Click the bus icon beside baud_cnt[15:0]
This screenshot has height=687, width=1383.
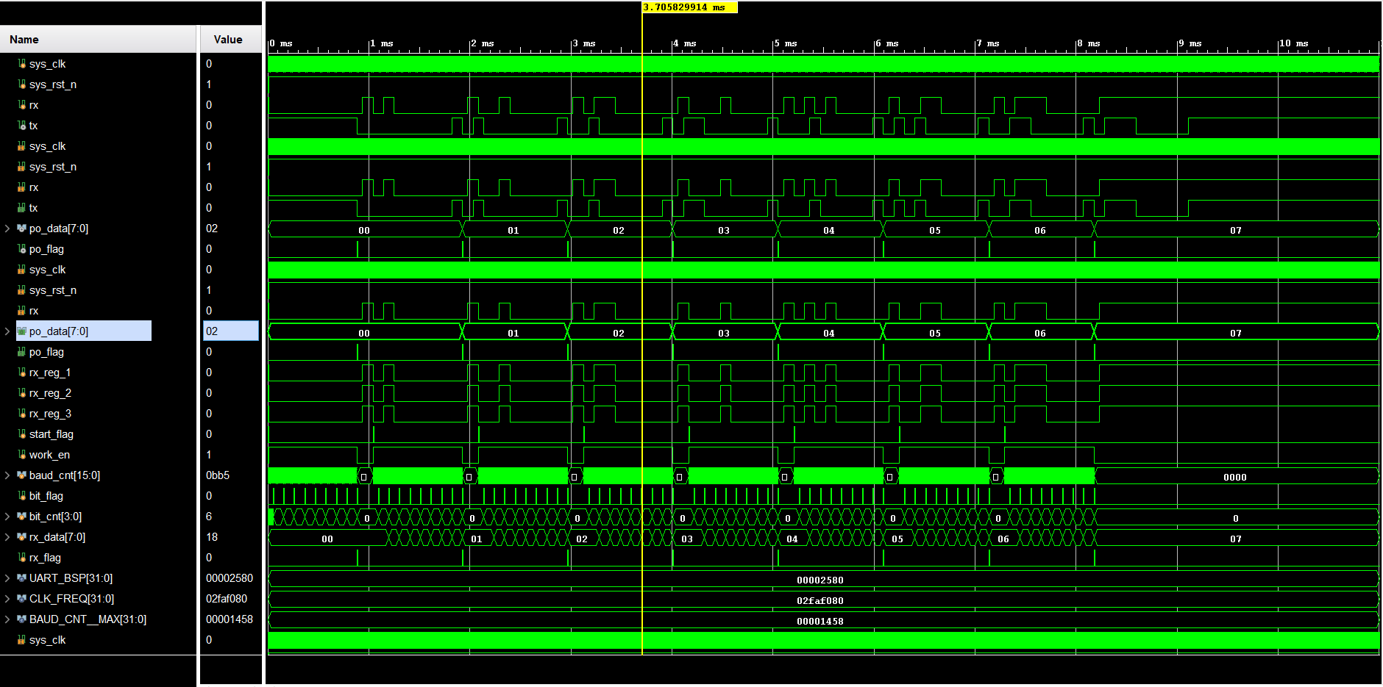22,475
